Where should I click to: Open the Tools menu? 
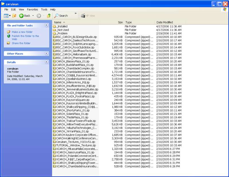44,9
